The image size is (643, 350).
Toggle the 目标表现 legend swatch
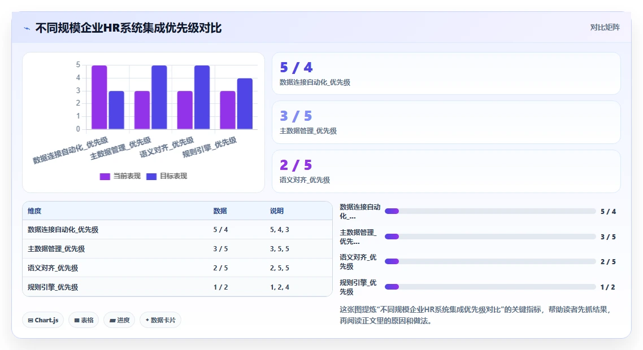pos(152,176)
